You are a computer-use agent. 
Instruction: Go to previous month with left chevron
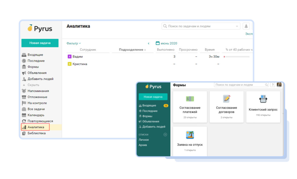point(148,44)
